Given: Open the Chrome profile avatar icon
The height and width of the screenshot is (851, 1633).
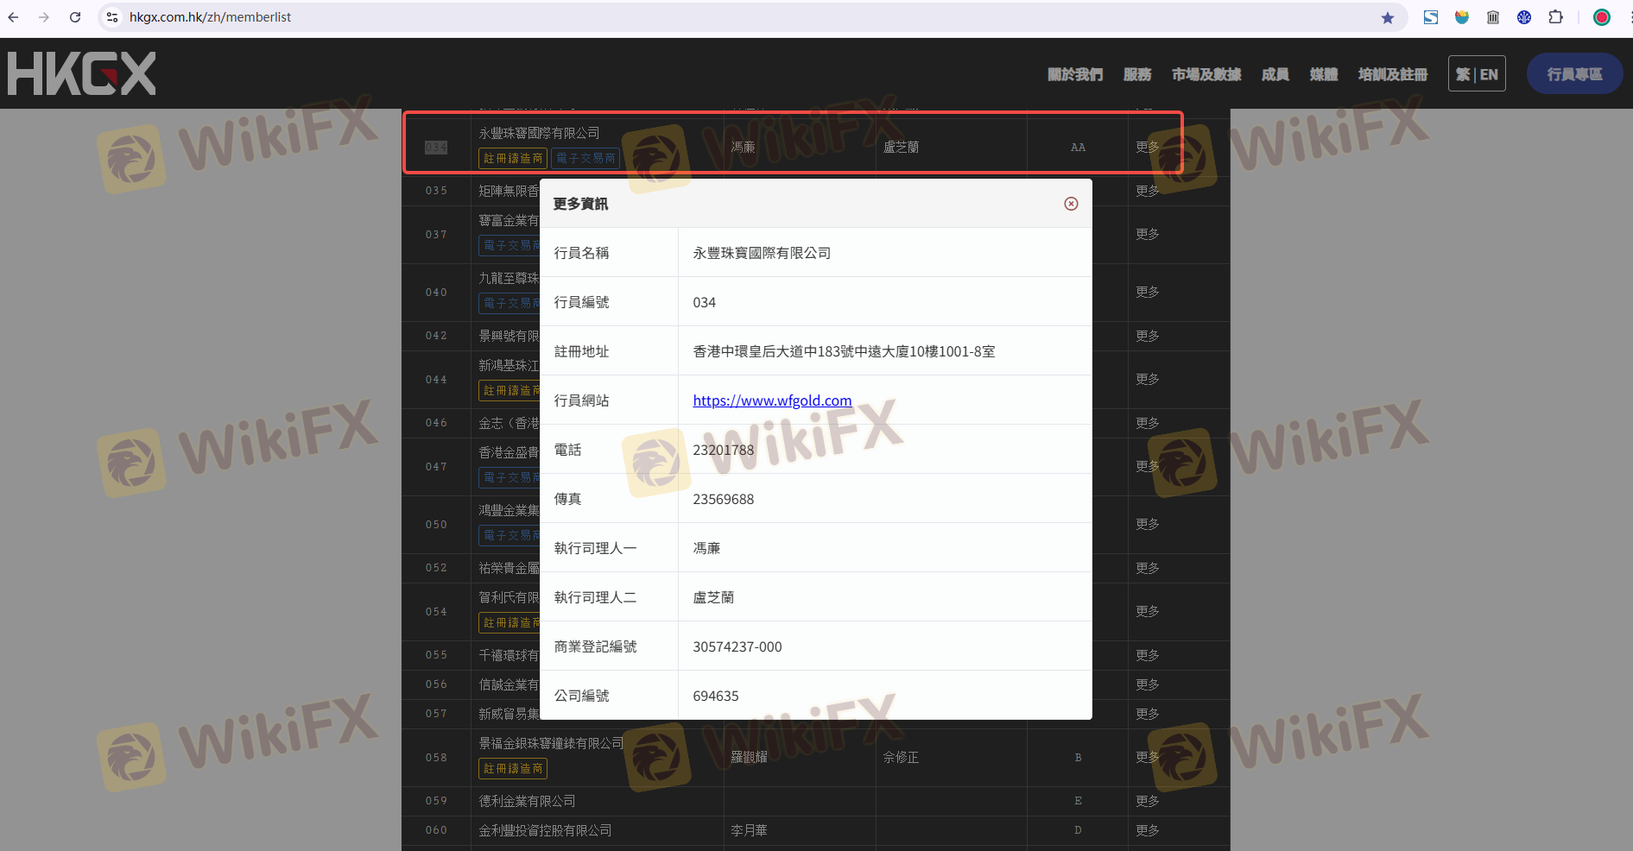Looking at the screenshot, I should point(1601,17).
